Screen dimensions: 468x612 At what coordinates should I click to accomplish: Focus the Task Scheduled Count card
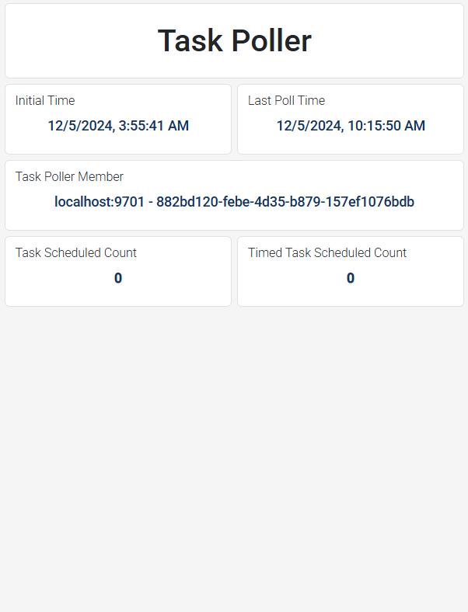coord(118,295)
